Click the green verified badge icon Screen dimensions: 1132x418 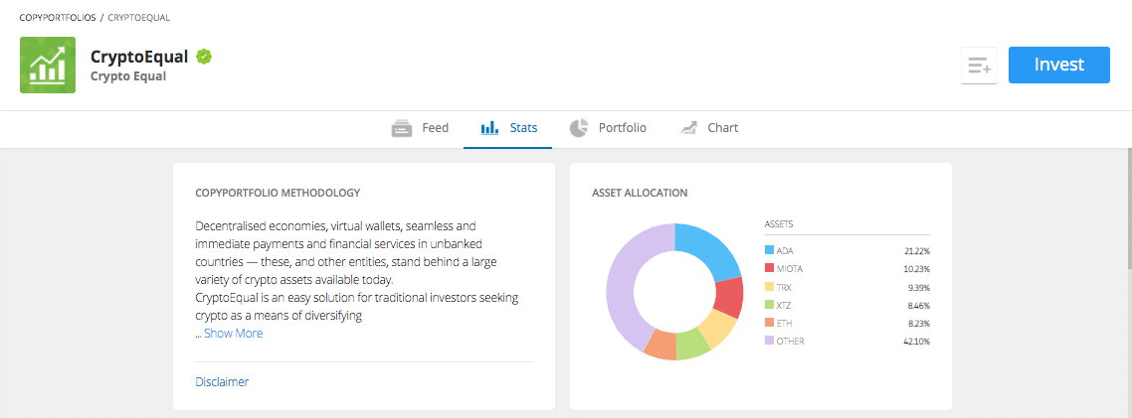coord(204,57)
